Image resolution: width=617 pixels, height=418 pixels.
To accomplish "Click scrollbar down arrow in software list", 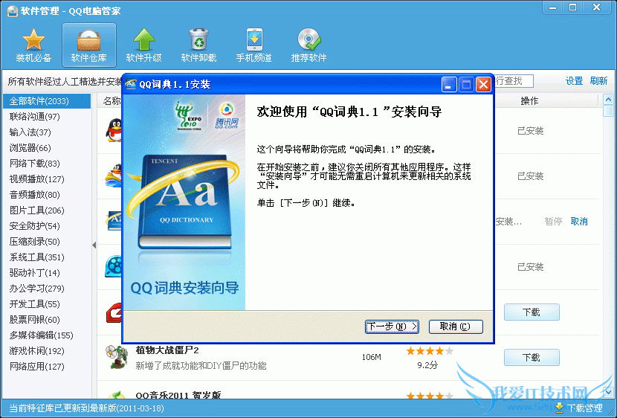I will point(608,392).
